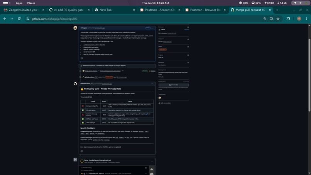Go forward in browser history
The height and width of the screenshot is (175, 311).
click(12, 19)
